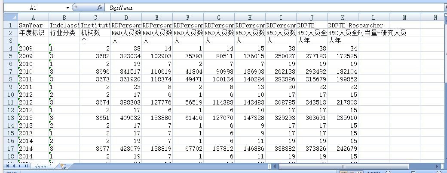Click the RDFTE header cell in column J
This screenshot has height=173, width=447.
pos(312,25)
